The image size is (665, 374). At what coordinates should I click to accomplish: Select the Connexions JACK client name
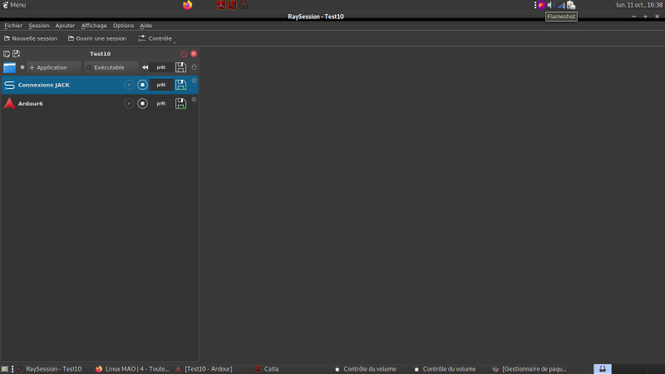44,85
